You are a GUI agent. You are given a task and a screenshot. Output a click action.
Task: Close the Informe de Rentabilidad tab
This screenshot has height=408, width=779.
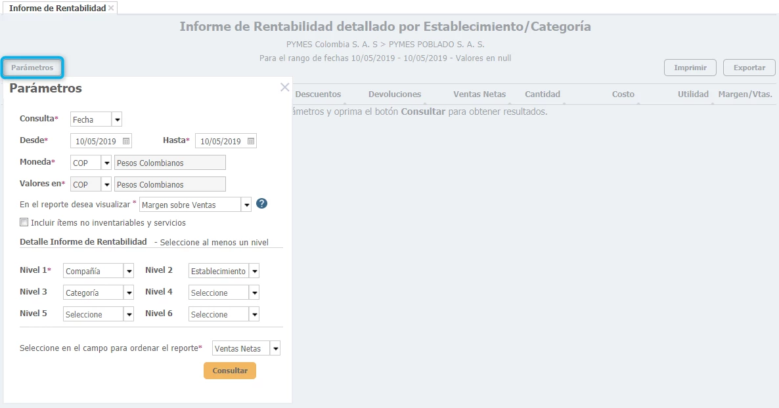(x=111, y=8)
